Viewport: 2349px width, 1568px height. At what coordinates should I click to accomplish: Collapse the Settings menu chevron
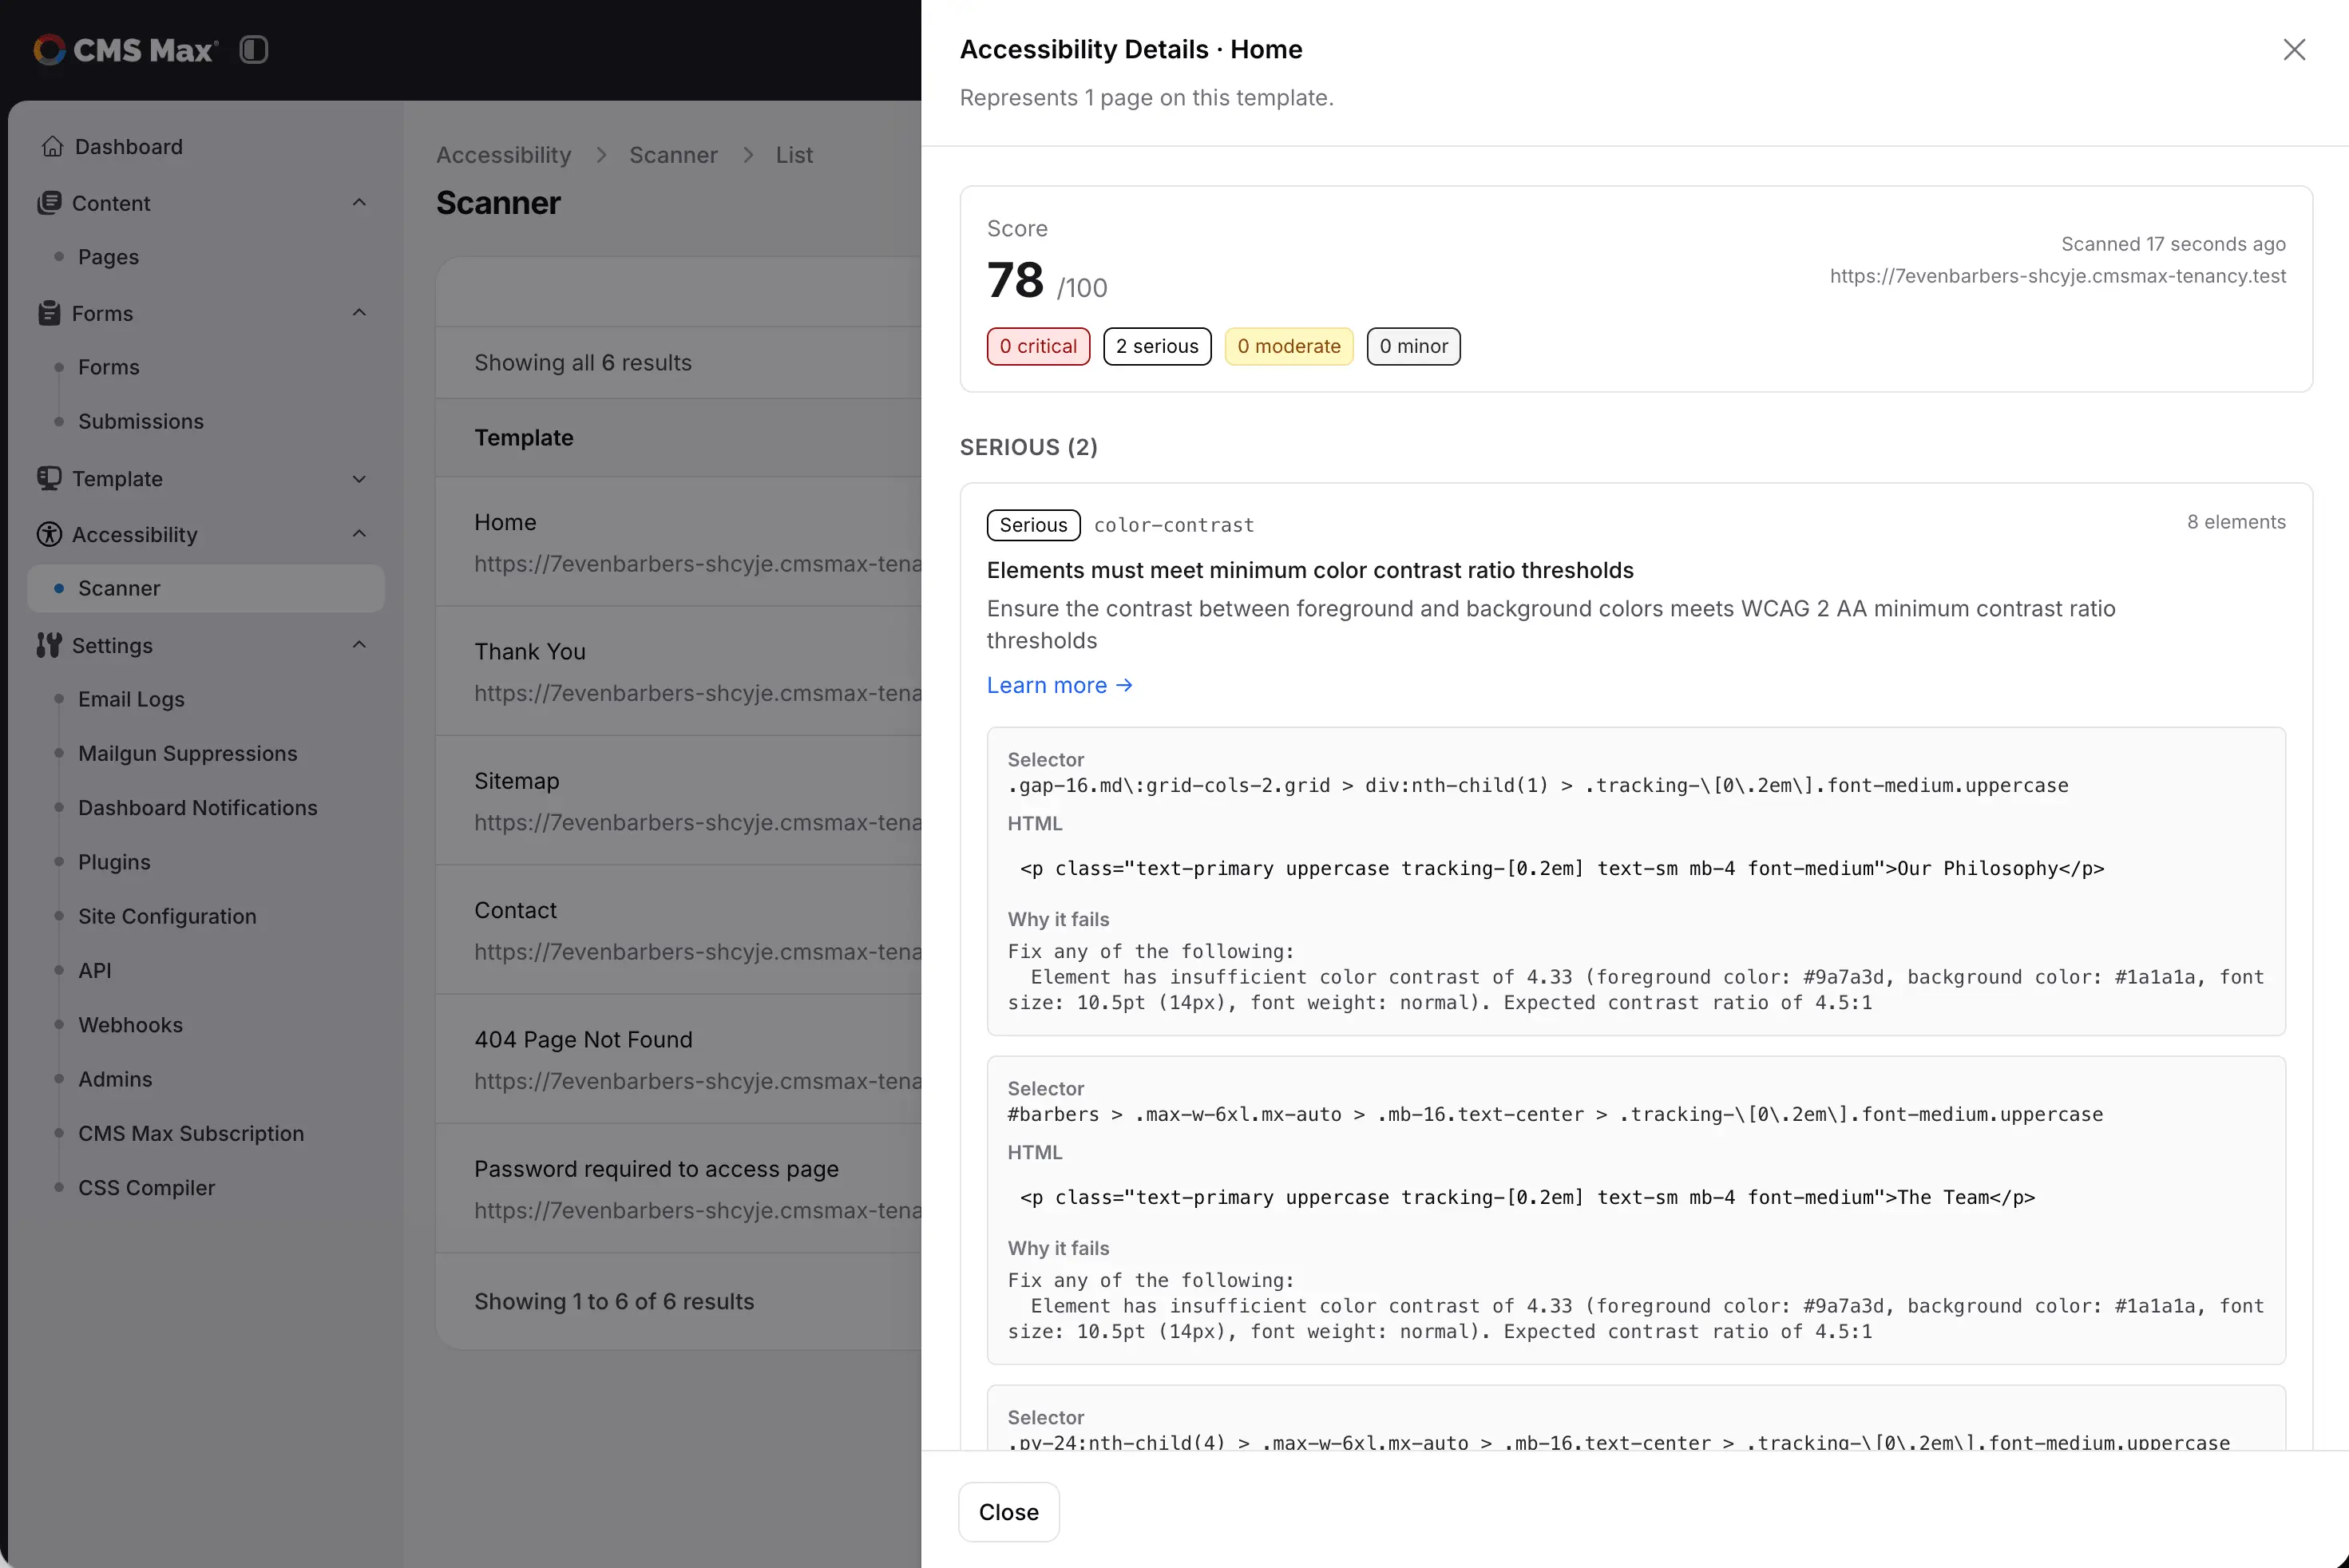pos(359,644)
